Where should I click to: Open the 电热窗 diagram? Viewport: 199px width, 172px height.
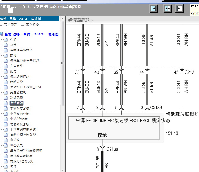point(15,140)
